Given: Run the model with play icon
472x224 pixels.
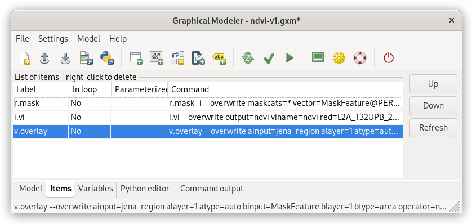Looking at the screenshot, I should (290, 58).
